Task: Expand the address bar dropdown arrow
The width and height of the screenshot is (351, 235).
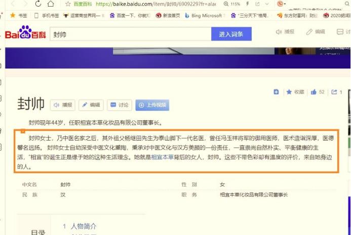Action: coord(267,4)
